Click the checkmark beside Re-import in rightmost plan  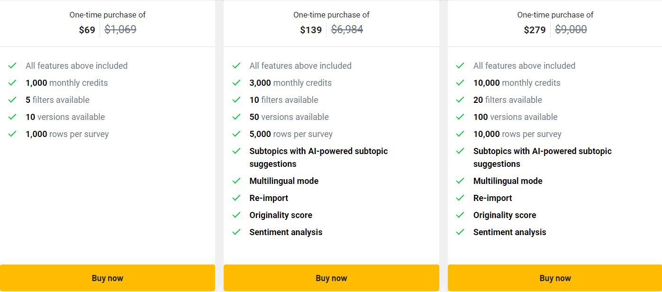pyautogui.click(x=460, y=198)
